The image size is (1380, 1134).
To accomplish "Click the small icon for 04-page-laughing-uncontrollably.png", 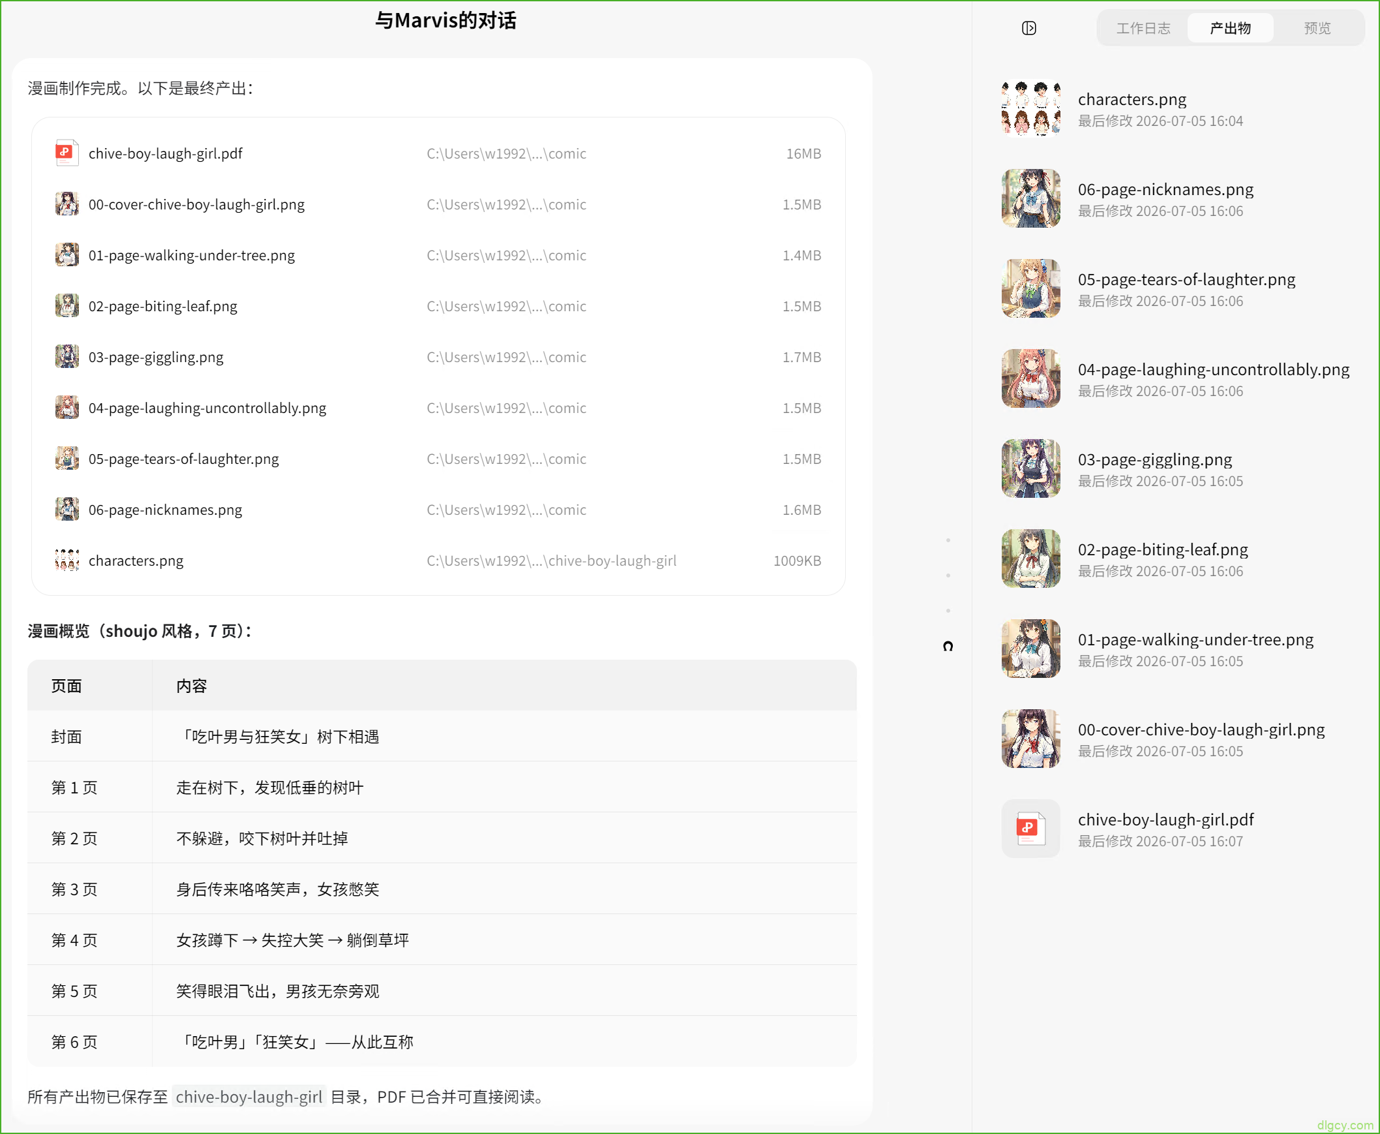I will (x=67, y=408).
